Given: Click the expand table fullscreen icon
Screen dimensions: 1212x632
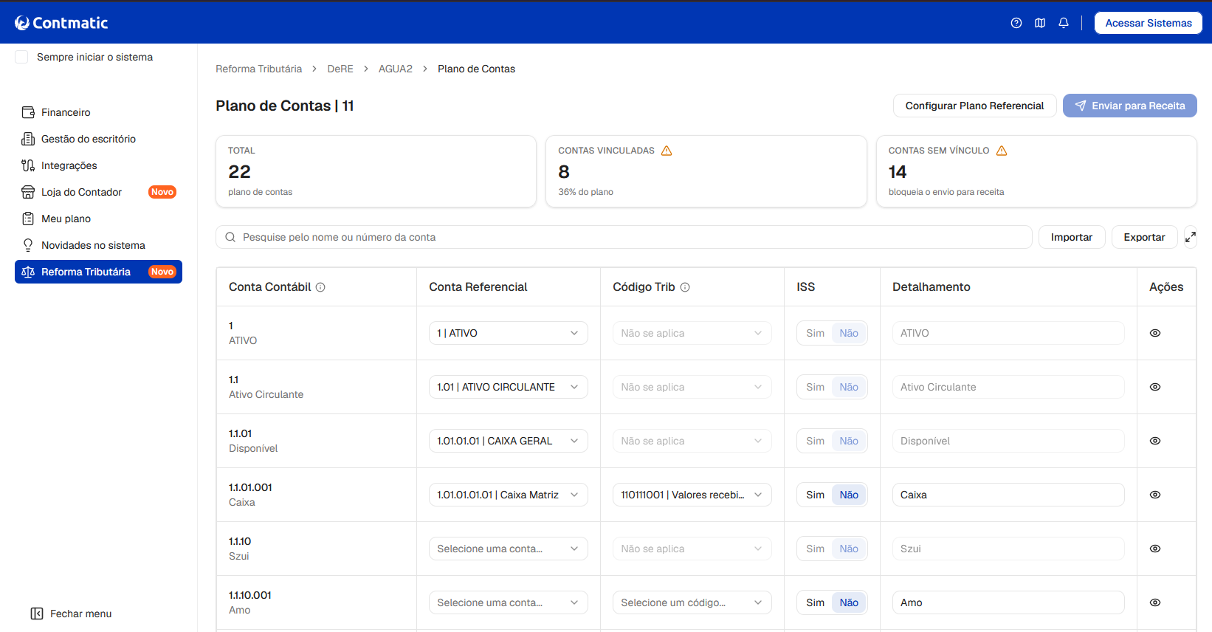Looking at the screenshot, I should coord(1191,237).
